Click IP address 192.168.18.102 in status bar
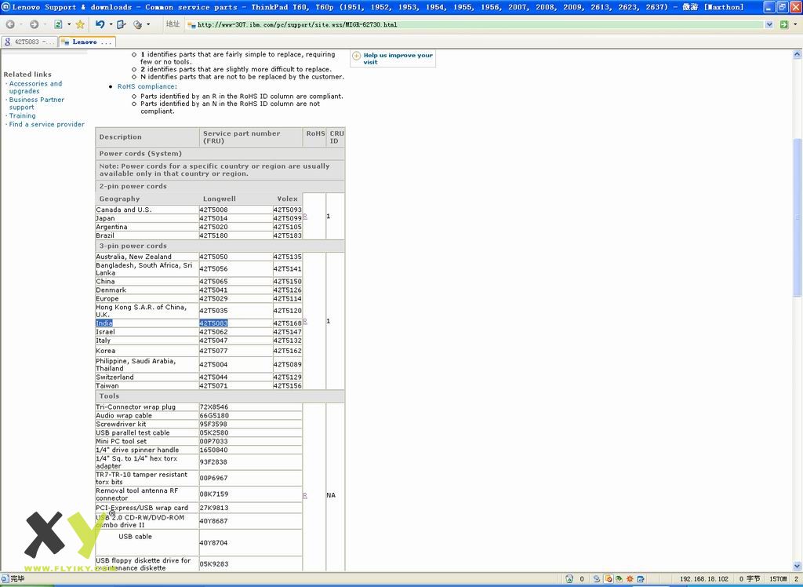The height and width of the screenshot is (587, 803). [x=704, y=579]
